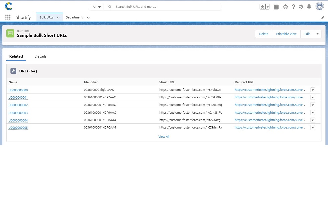Screen dimensions: 328x219
Task: Open the Notifications bell icon
Action: [309, 7]
